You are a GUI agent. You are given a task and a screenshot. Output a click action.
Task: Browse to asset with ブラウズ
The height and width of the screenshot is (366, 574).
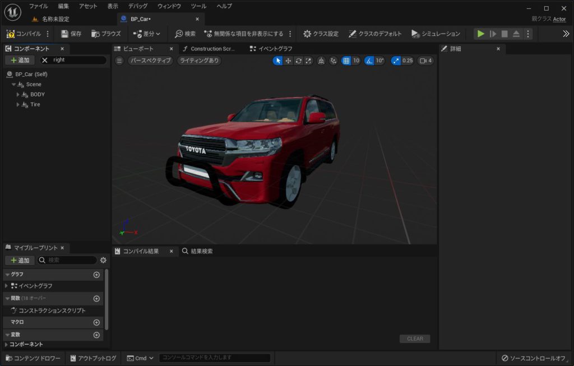106,34
